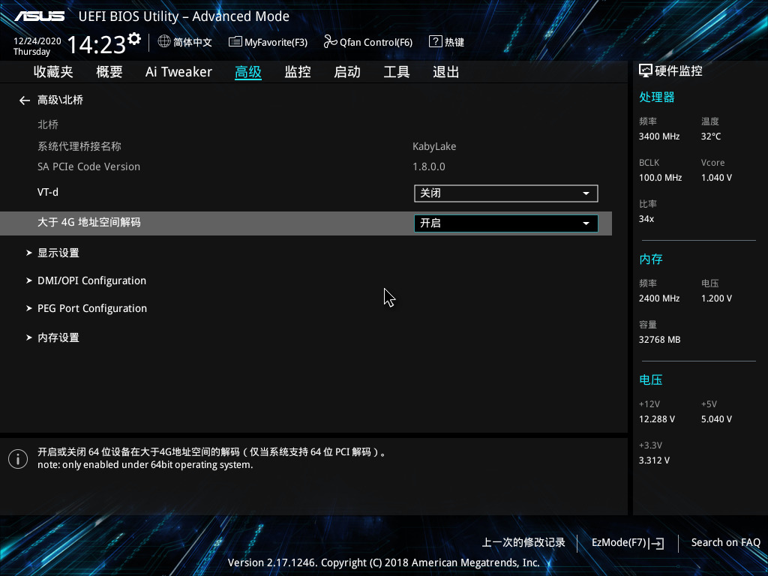
Task: Click Search on FAQ link
Action: point(726,543)
